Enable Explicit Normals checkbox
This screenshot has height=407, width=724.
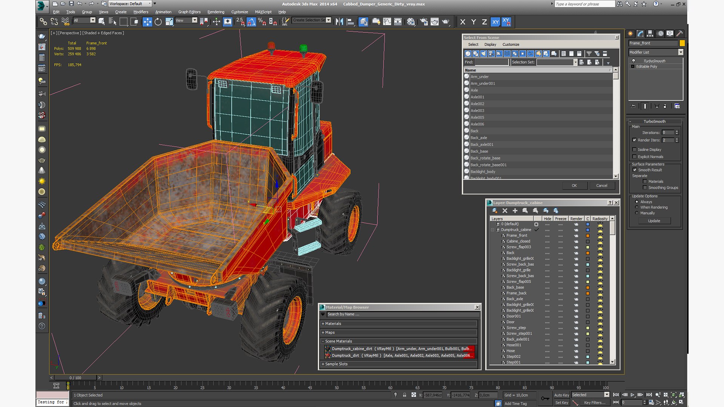pos(635,157)
